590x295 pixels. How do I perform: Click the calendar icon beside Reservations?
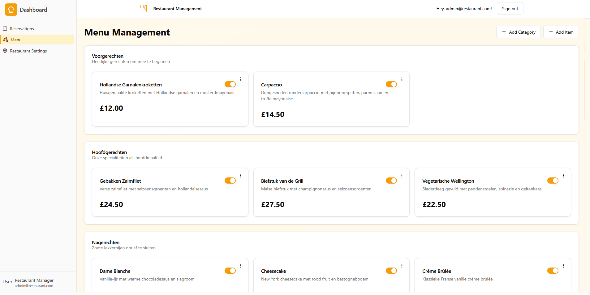pyautogui.click(x=5, y=29)
